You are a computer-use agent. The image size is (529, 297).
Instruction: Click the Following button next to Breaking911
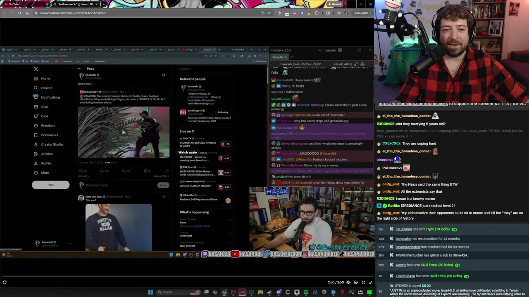223,112
